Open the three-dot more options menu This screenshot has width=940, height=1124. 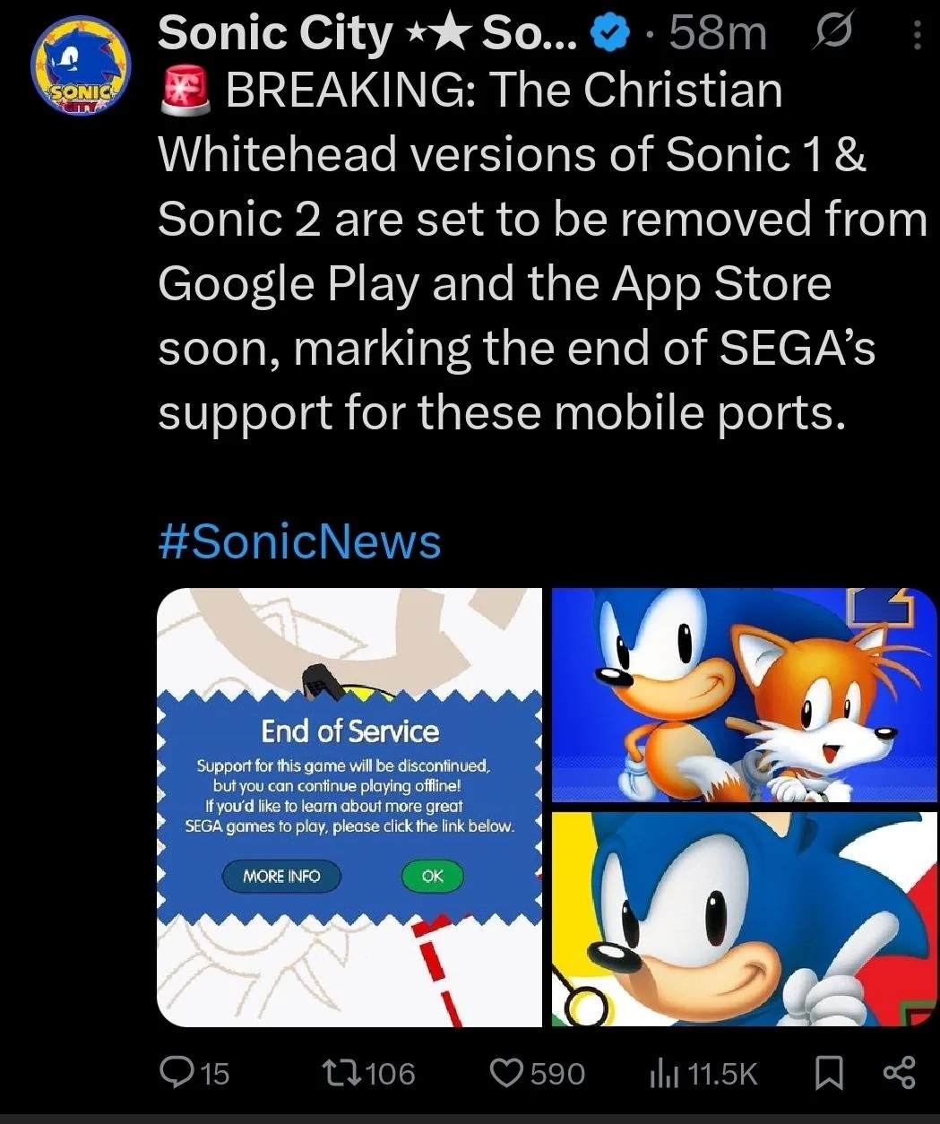click(916, 35)
